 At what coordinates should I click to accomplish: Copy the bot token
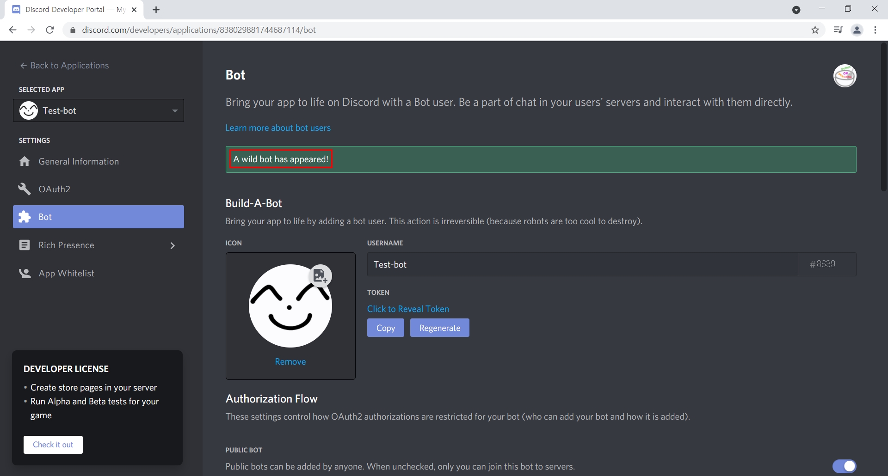click(x=386, y=328)
